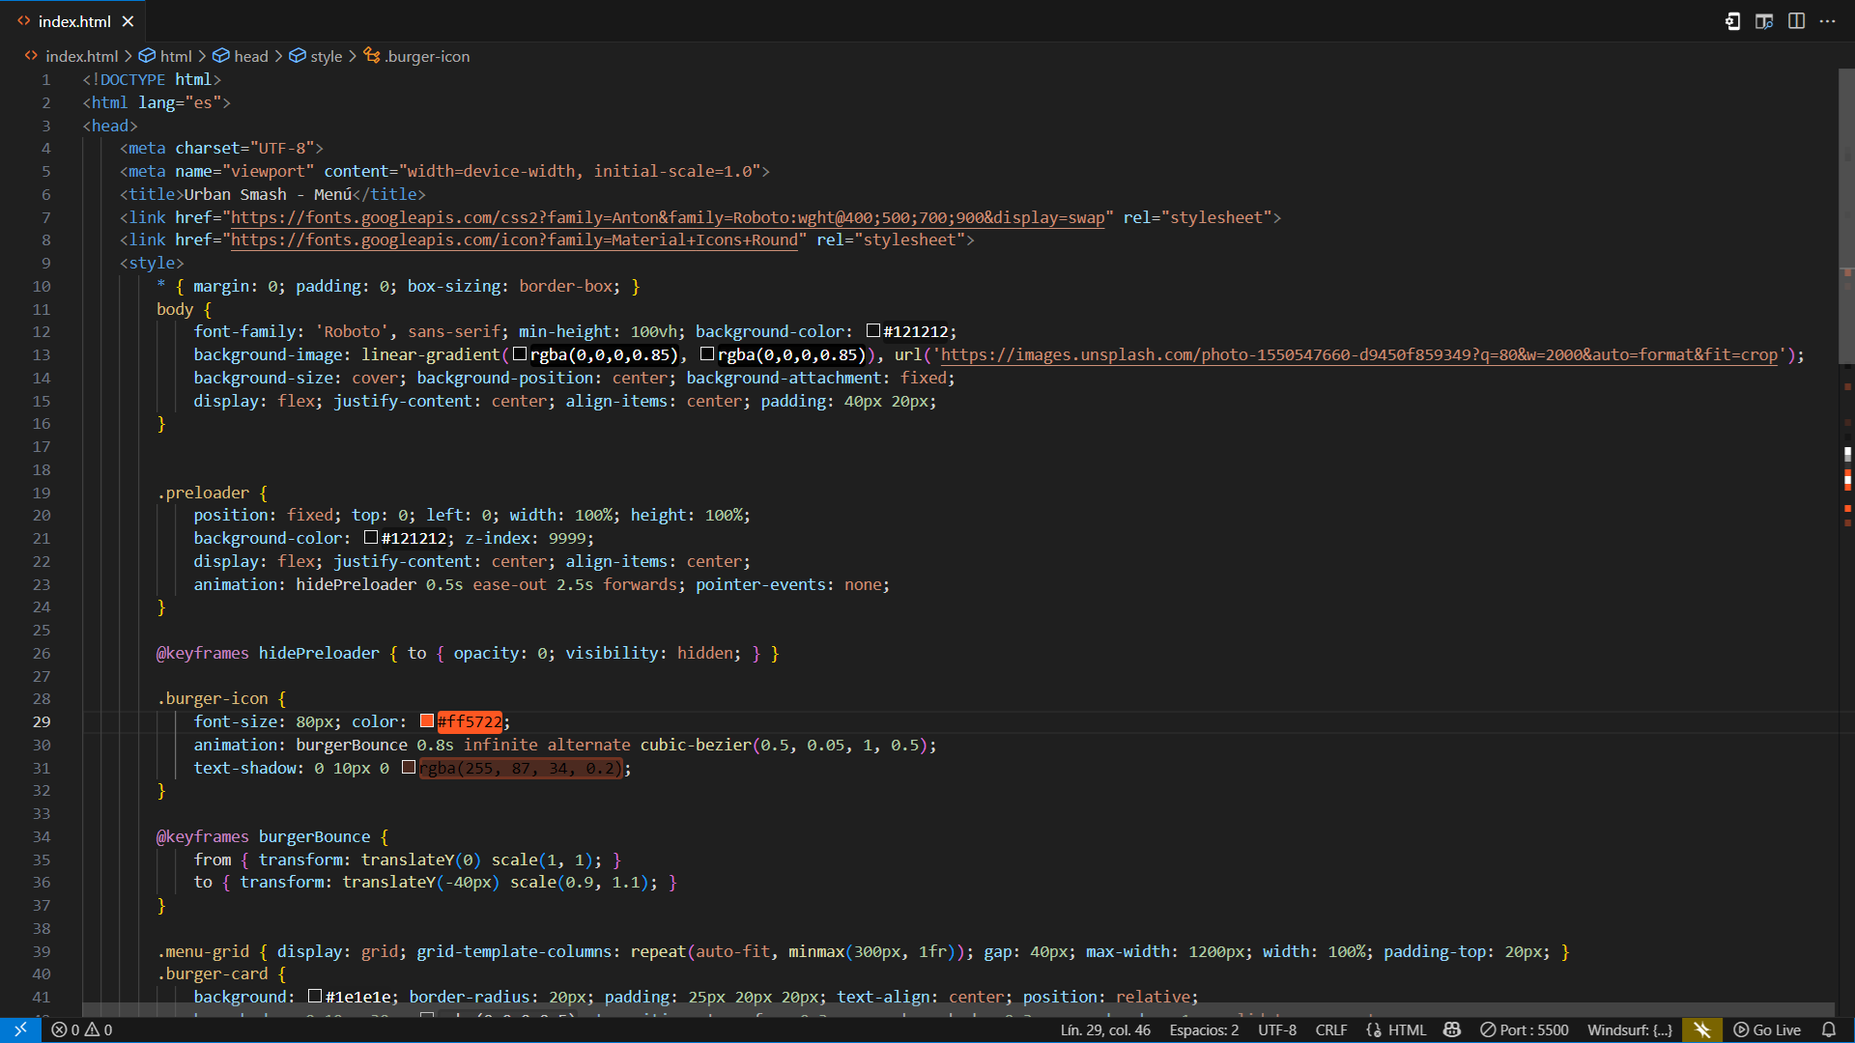This screenshot has width=1855, height=1043.
Task: Open the HTML language mode selector
Action: (x=1397, y=1029)
